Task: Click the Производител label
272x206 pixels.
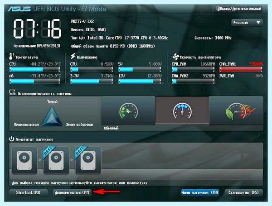Action: pyautogui.click(x=26, y=125)
